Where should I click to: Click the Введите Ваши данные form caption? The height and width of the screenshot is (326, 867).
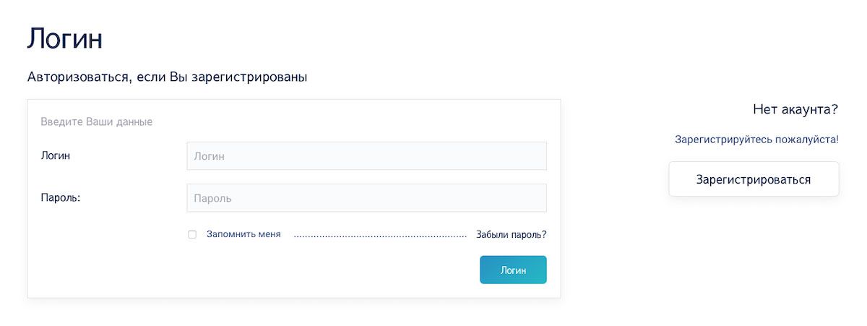pyautogui.click(x=96, y=122)
